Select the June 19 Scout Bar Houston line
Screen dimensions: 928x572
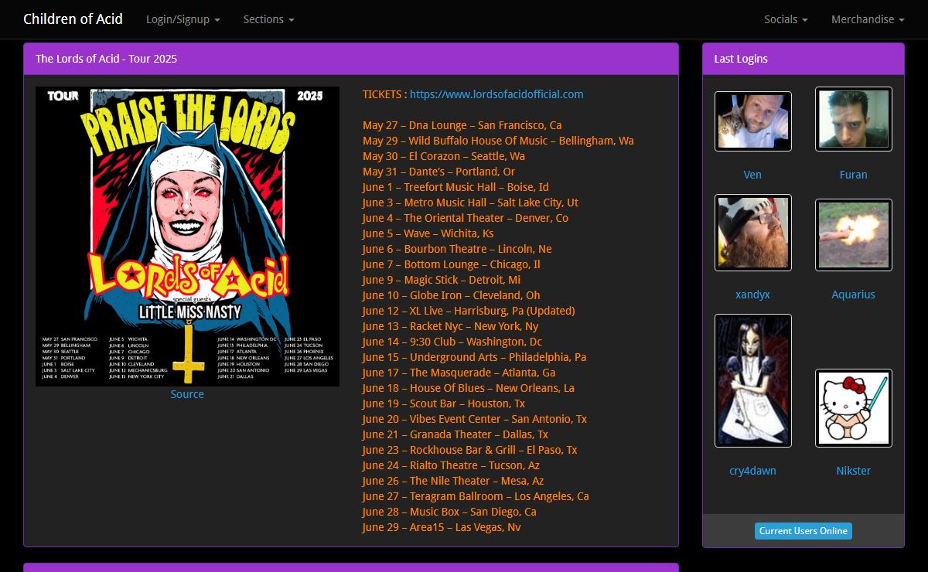[x=444, y=403]
